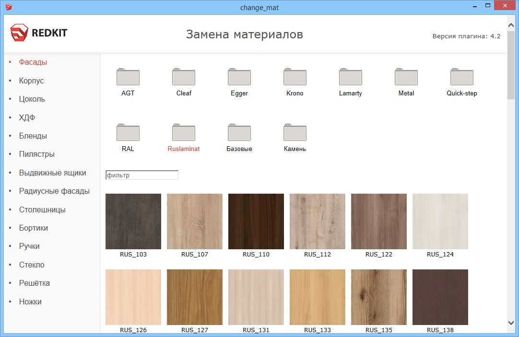Open the Quick-step folder
Image resolution: width=519 pixels, height=337 pixels.
(462, 82)
